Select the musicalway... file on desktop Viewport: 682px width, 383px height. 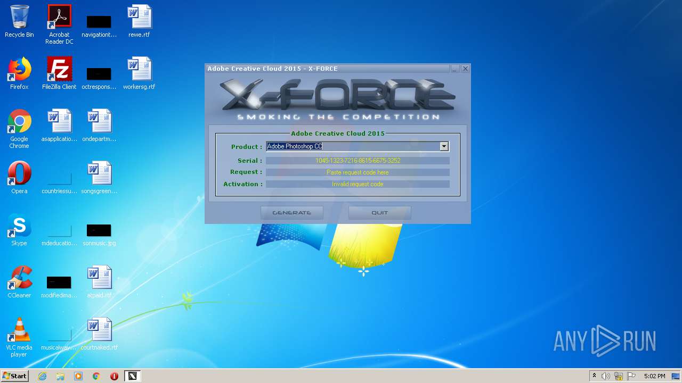tap(59, 340)
